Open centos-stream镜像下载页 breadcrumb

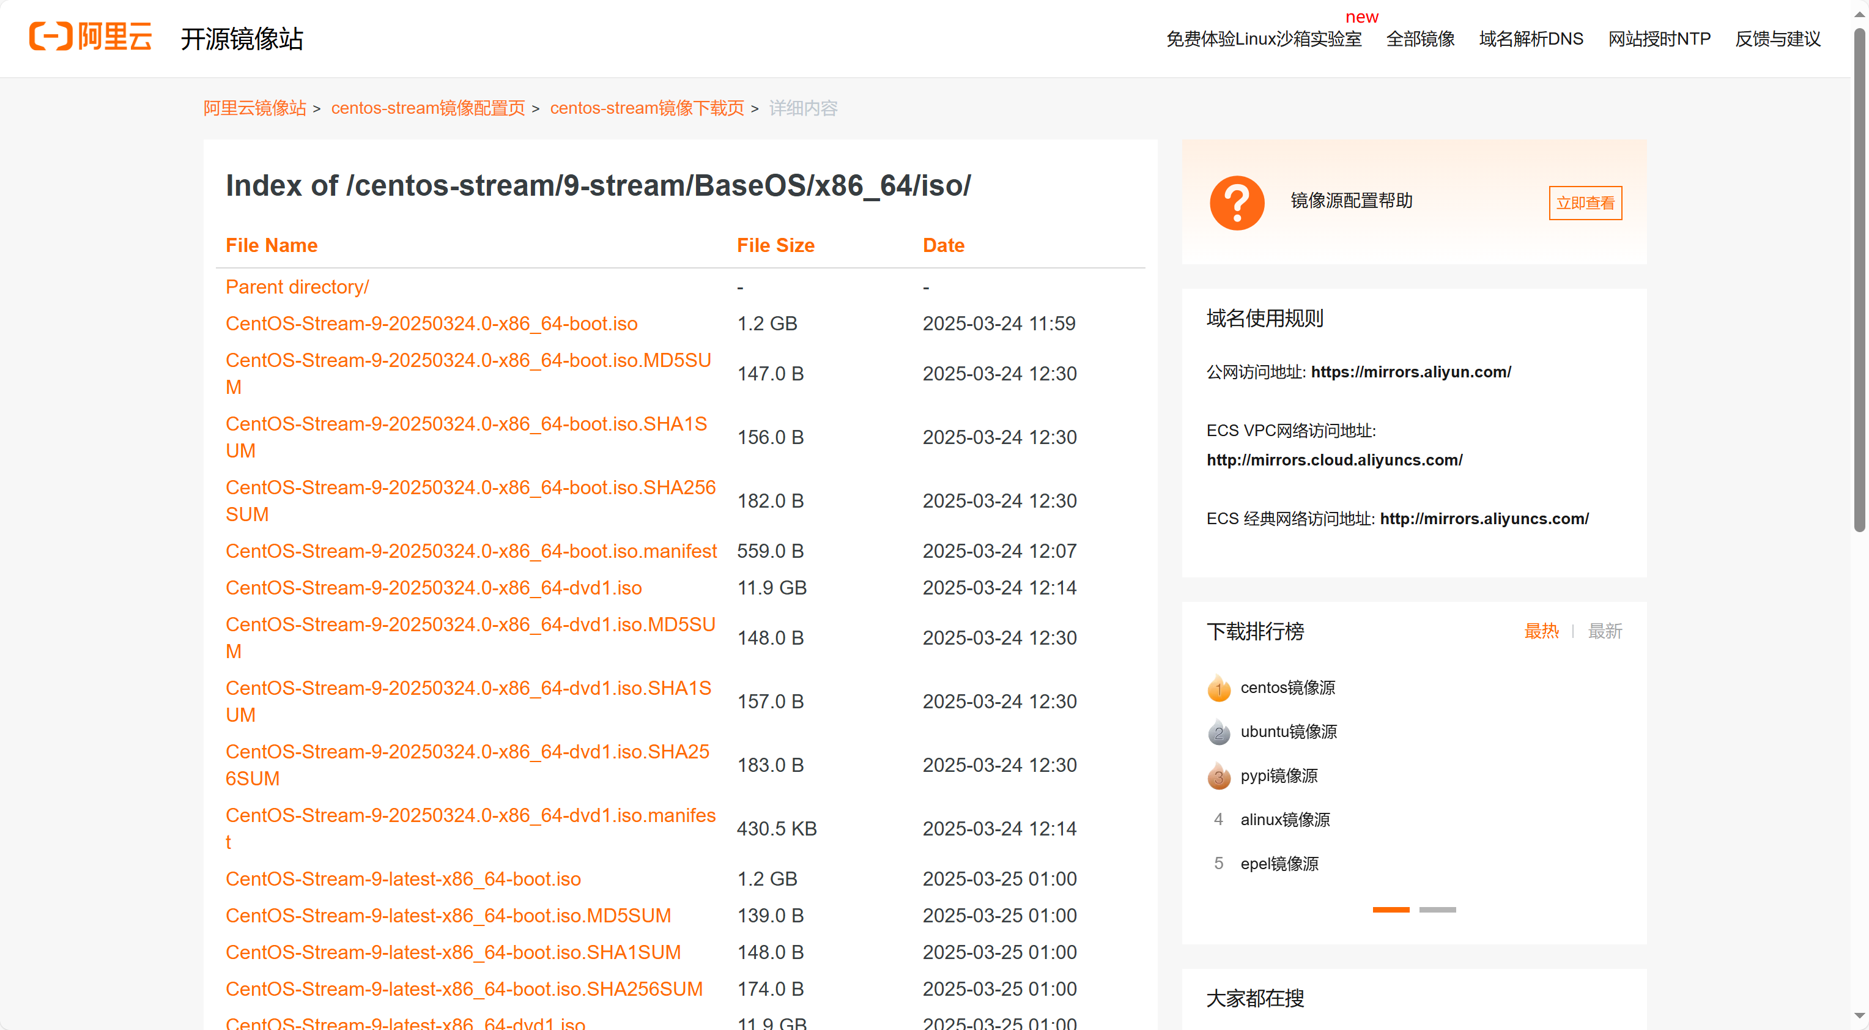(x=646, y=108)
